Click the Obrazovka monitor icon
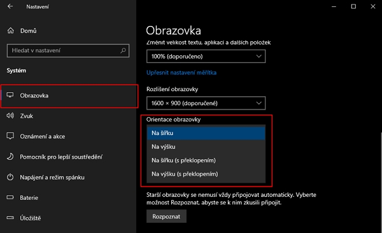382x233 pixels. click(10, 95)
